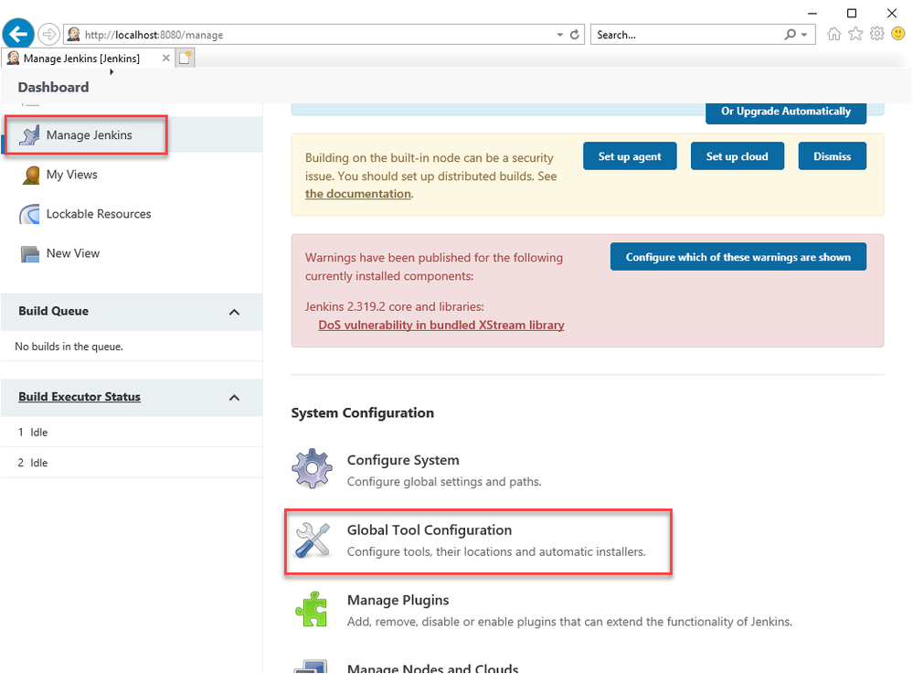The width and height of the screenshot is (913, 674).
Task: Open Configure System title link
Action: (x=403, y=460)
